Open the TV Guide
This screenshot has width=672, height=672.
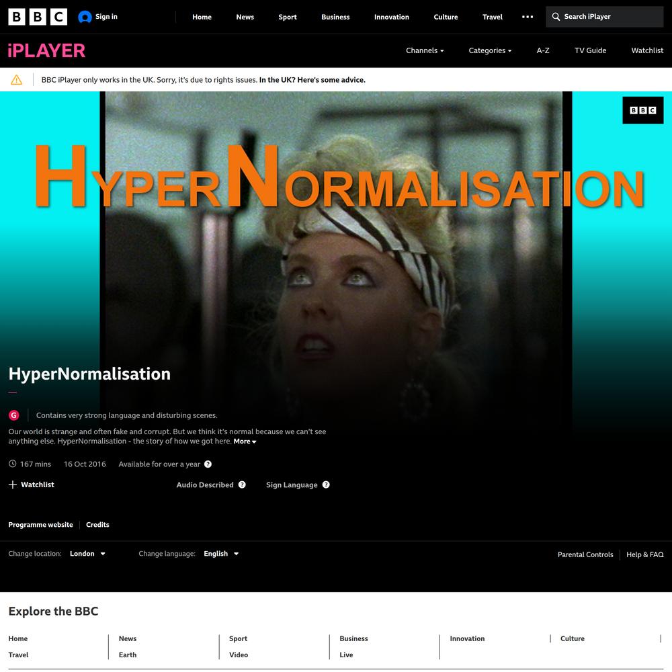pos(590,50)
